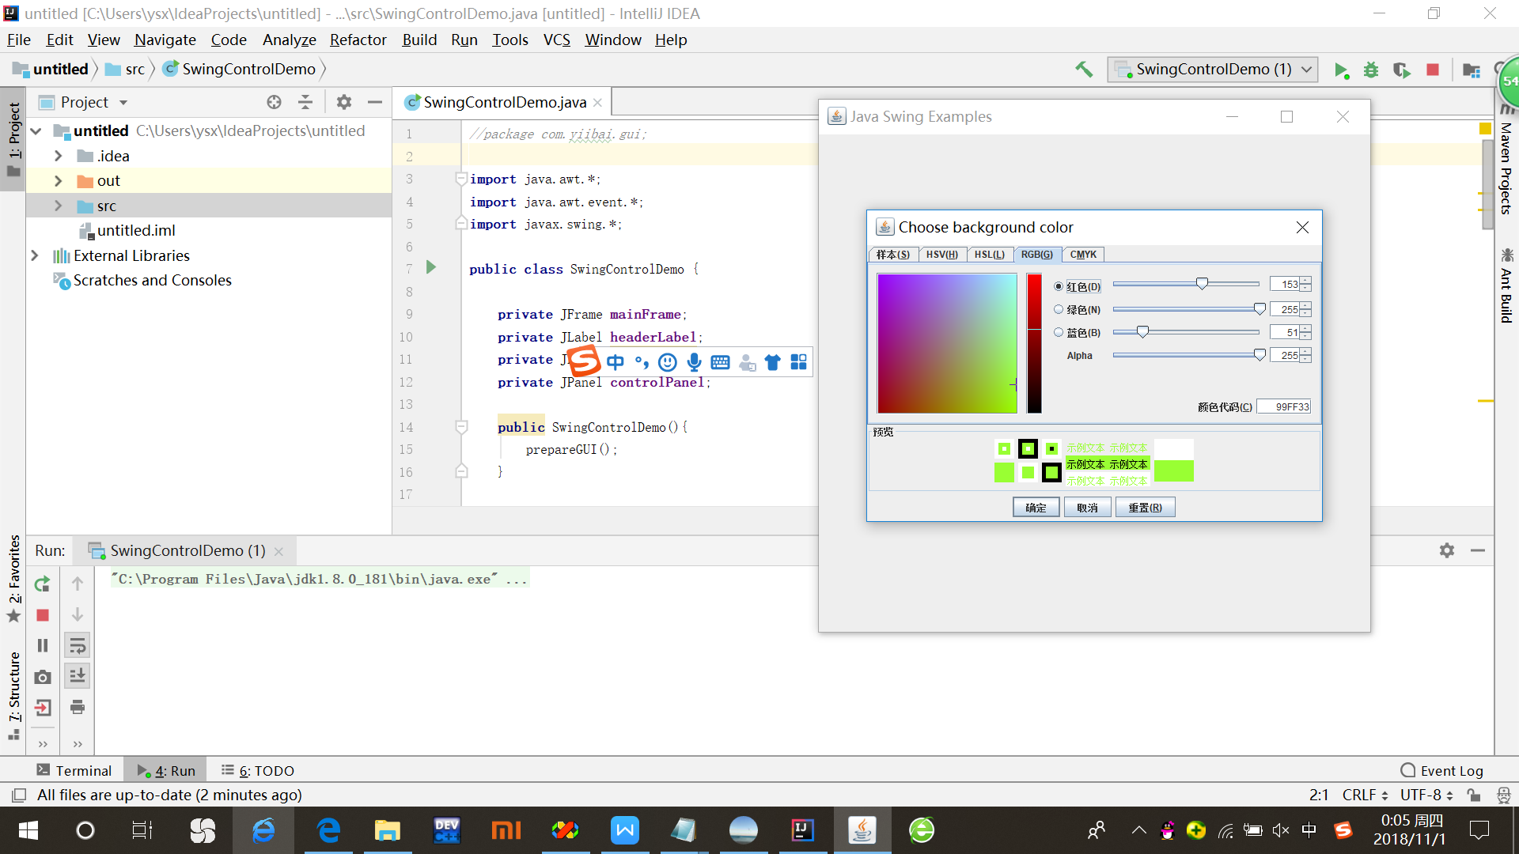
Task: Select the 蓝色(B) radio button
Action: (1059, 332)
